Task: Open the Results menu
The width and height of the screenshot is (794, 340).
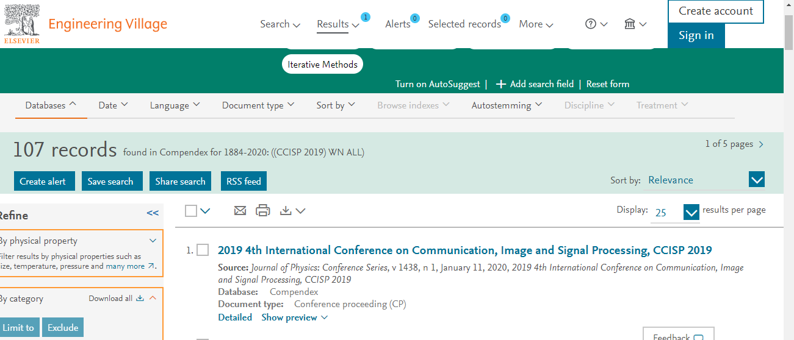Action: click(338, 24)
